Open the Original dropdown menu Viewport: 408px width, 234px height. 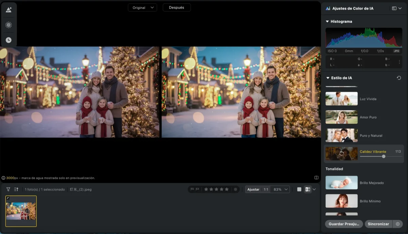point(142,7)
